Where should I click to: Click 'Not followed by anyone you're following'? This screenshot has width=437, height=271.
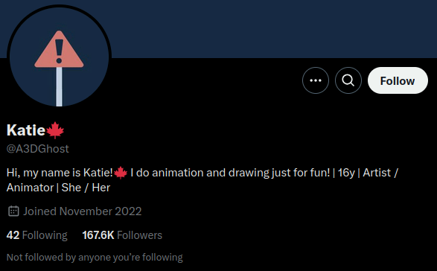(x=95, y=258)
